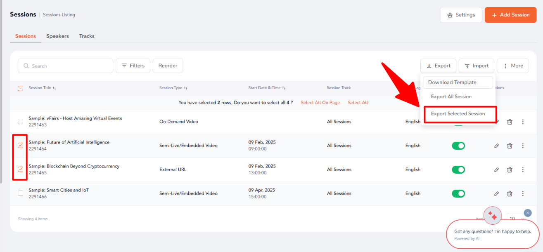Open row options for Smart Cities and IoT

[x=523, y=193]
